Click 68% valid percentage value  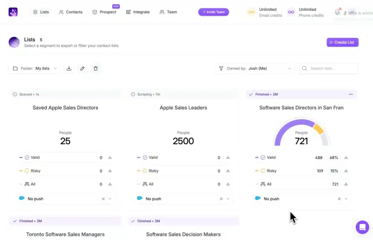pos(334,158)
